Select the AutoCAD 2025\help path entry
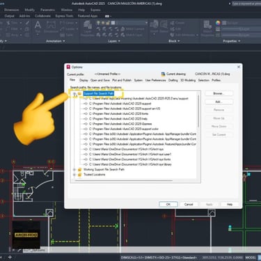The height and width of the screenshot is (261, 261). tap(118, 119)
